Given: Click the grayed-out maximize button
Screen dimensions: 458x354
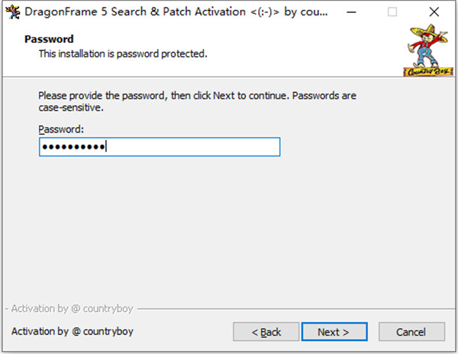Looking at the screenshot, I should click(x=392, y=12).
